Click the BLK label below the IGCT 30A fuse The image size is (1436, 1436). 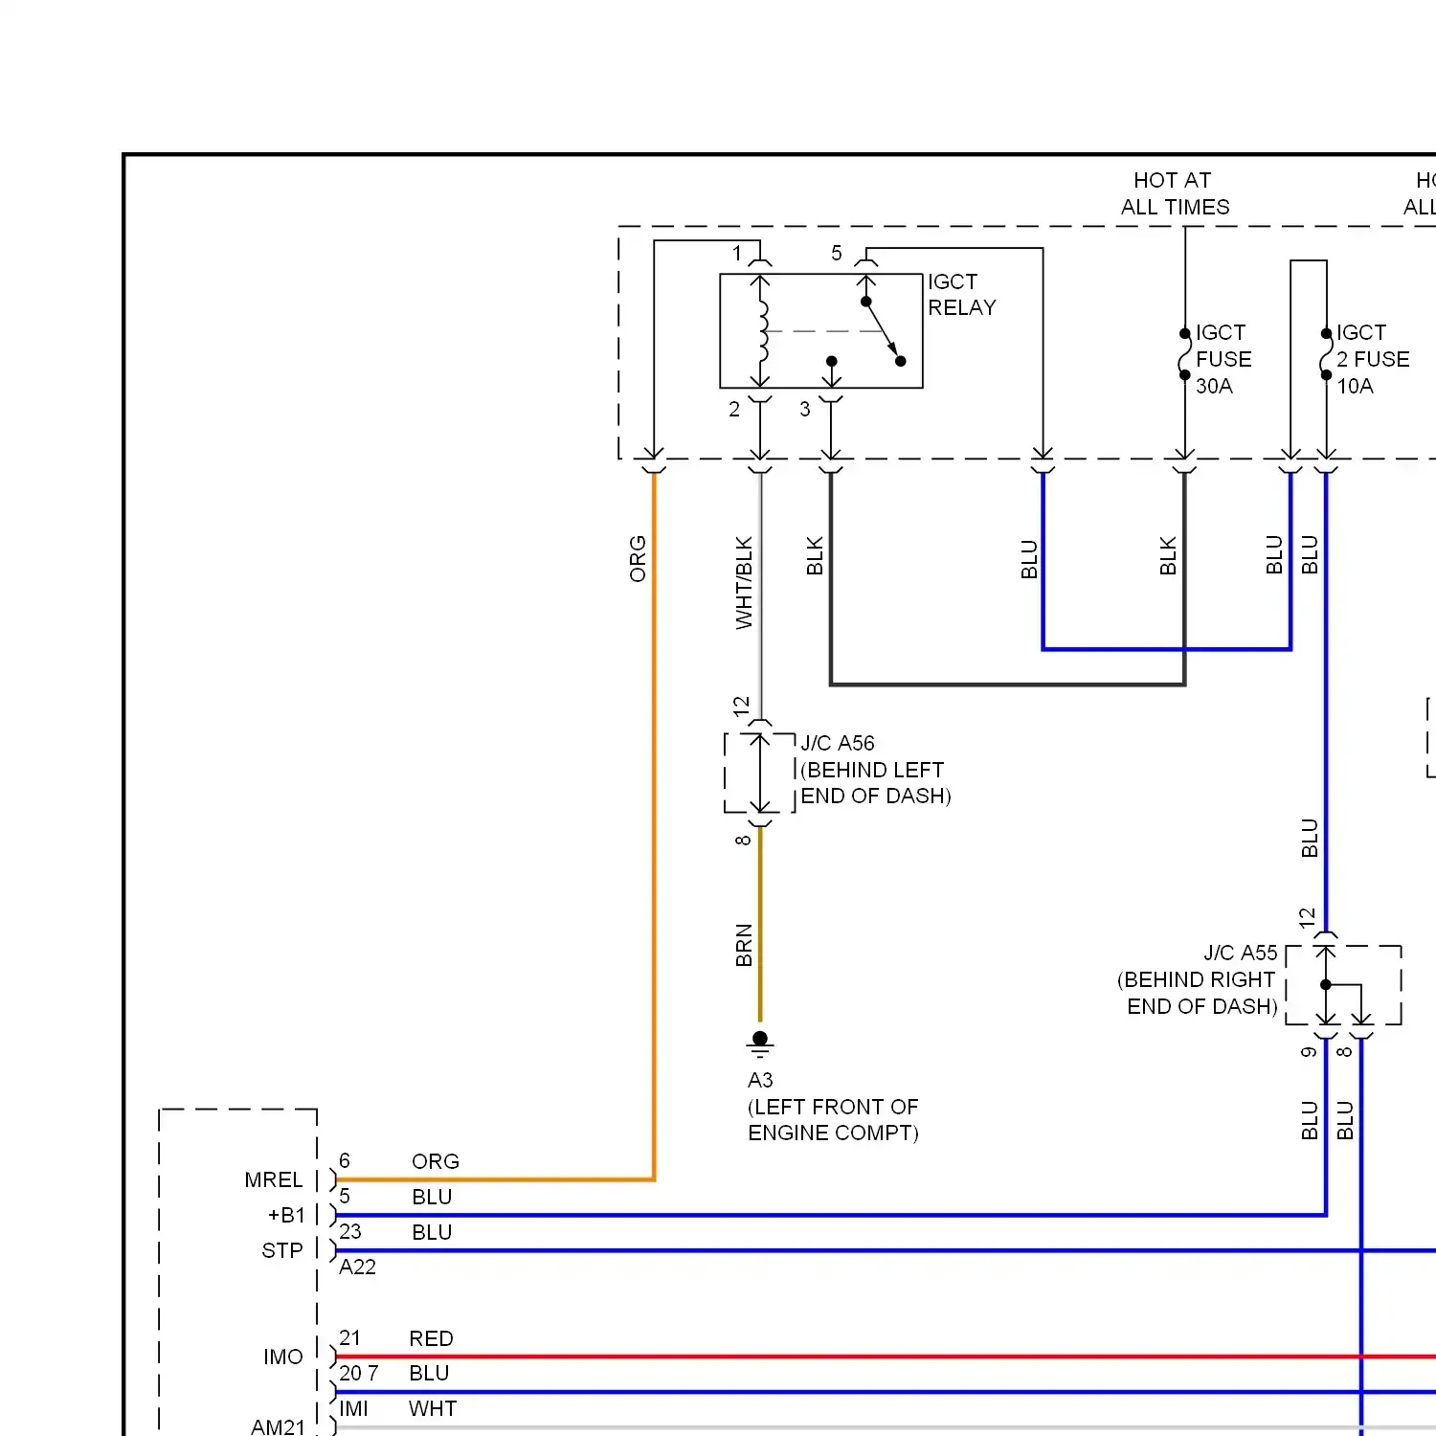1168,555
